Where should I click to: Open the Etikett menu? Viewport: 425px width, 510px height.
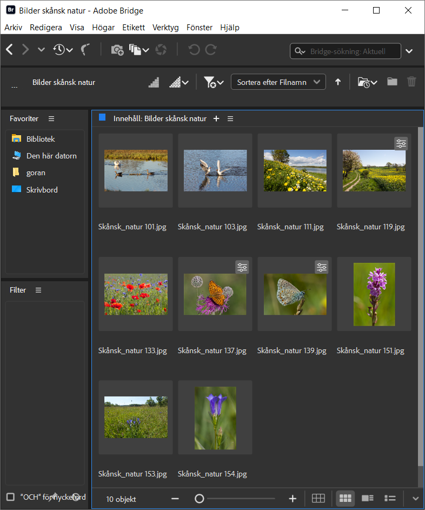click(x=134, y=28)
